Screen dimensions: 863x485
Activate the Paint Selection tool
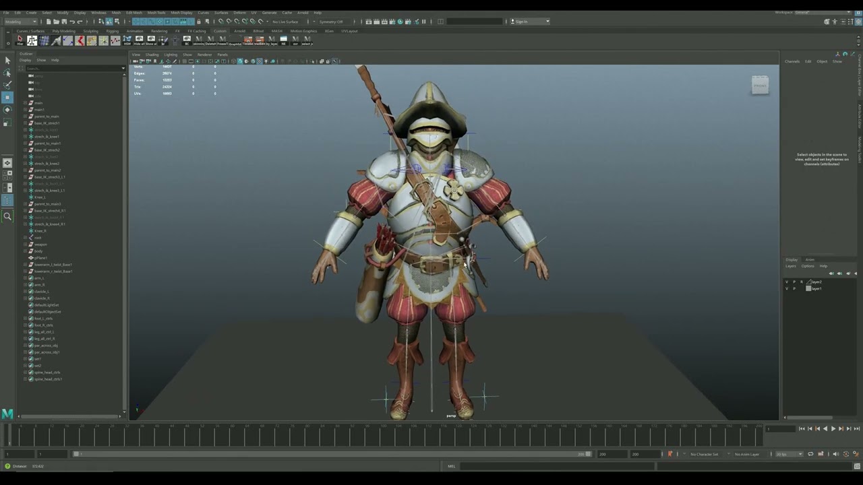(x=7, y=85)
